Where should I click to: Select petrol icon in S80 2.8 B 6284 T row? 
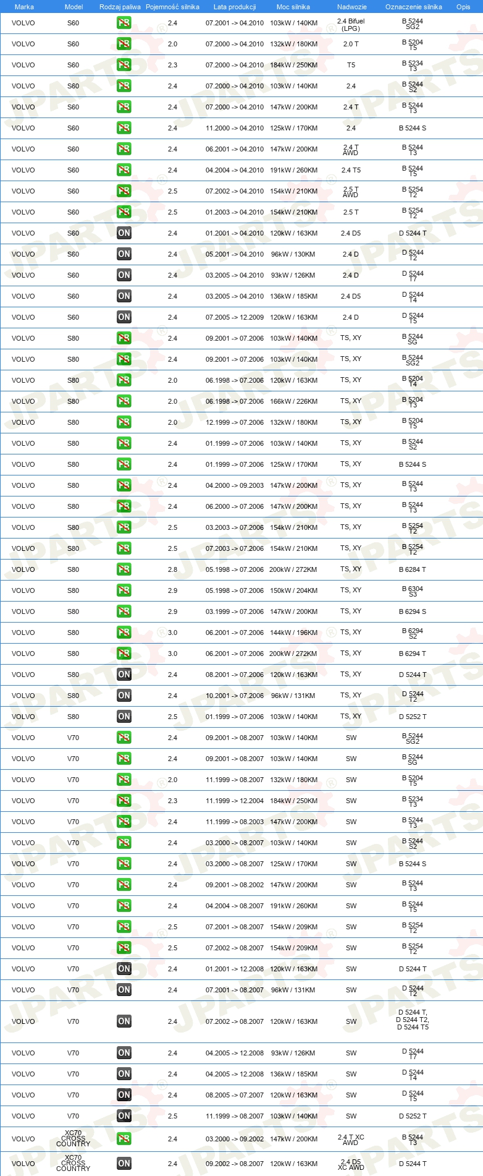(124, 569)
